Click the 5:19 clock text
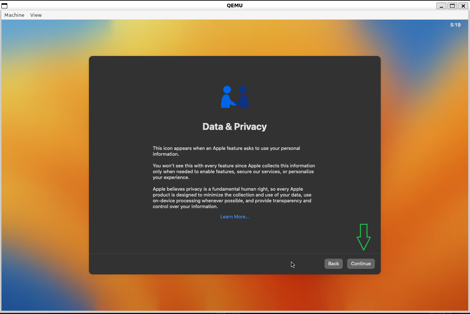This screenshot has height=314, width=470. 455,25
